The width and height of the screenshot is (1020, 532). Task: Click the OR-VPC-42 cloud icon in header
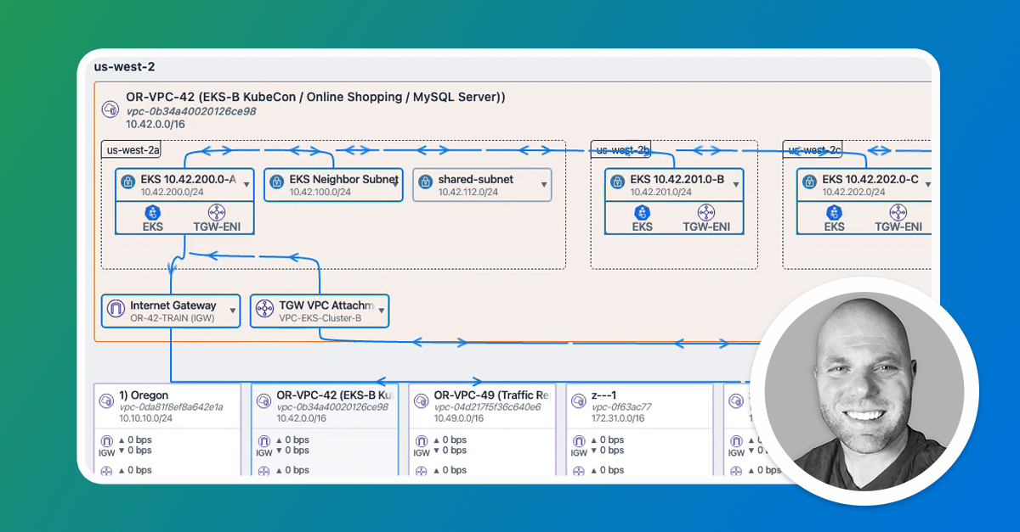click(110, 109)
